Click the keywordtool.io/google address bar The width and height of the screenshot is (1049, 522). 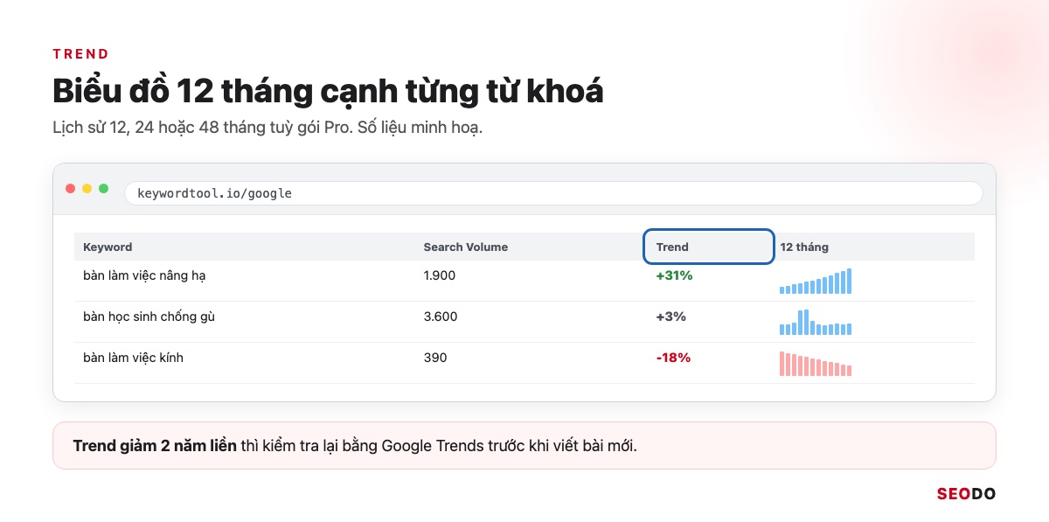(553, 193)
